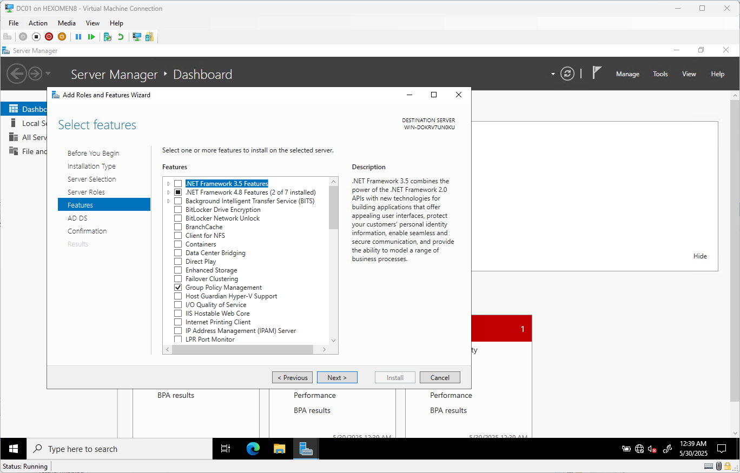Image resolution: width=740 pixels, height=473 pixels.
Task: Click the green Reset VM toolbar icon
Action: [91, 37]
